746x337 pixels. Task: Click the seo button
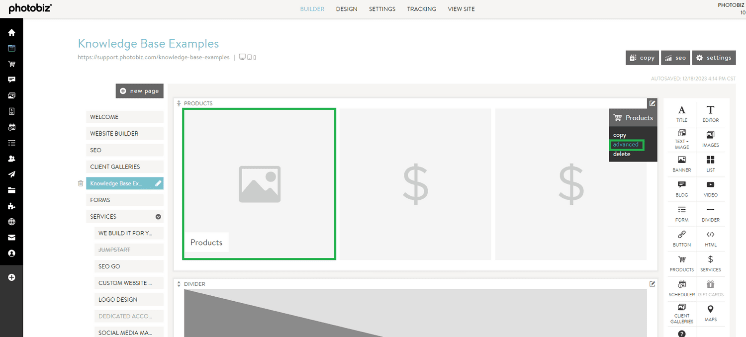675,58
